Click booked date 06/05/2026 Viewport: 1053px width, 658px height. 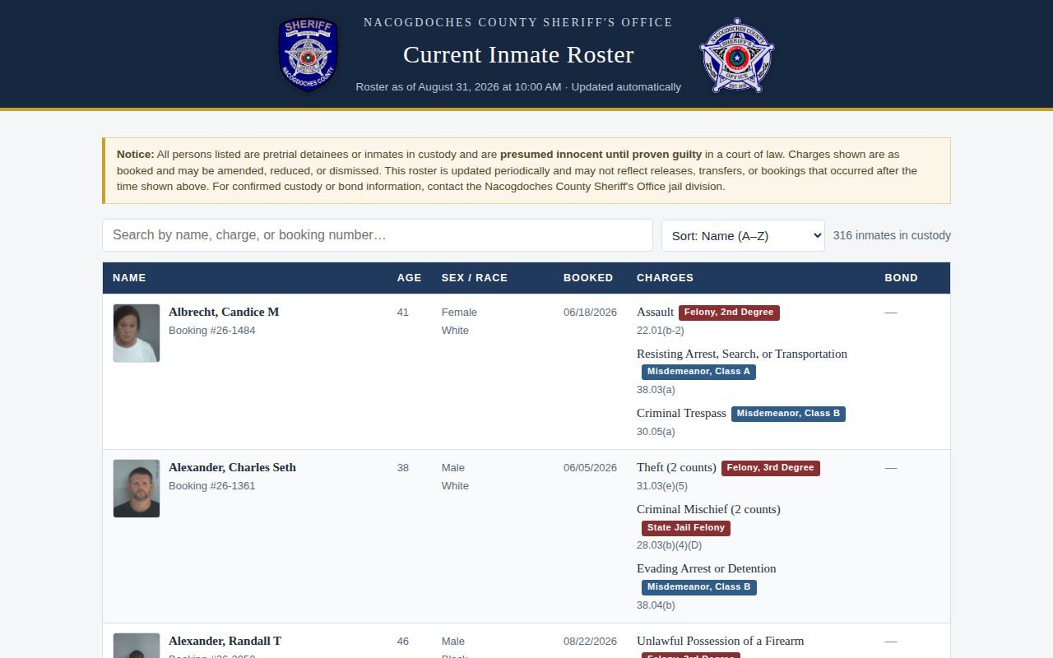(590, 468)
